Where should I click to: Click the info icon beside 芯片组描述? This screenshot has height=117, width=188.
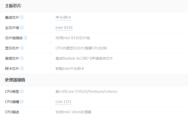pos(25,38)
